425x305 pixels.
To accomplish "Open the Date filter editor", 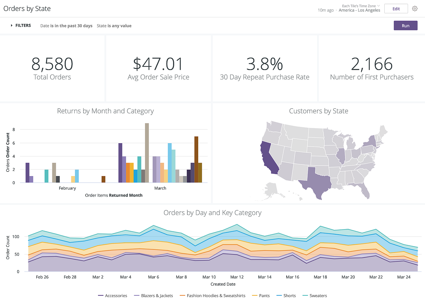I will [66, 25].
